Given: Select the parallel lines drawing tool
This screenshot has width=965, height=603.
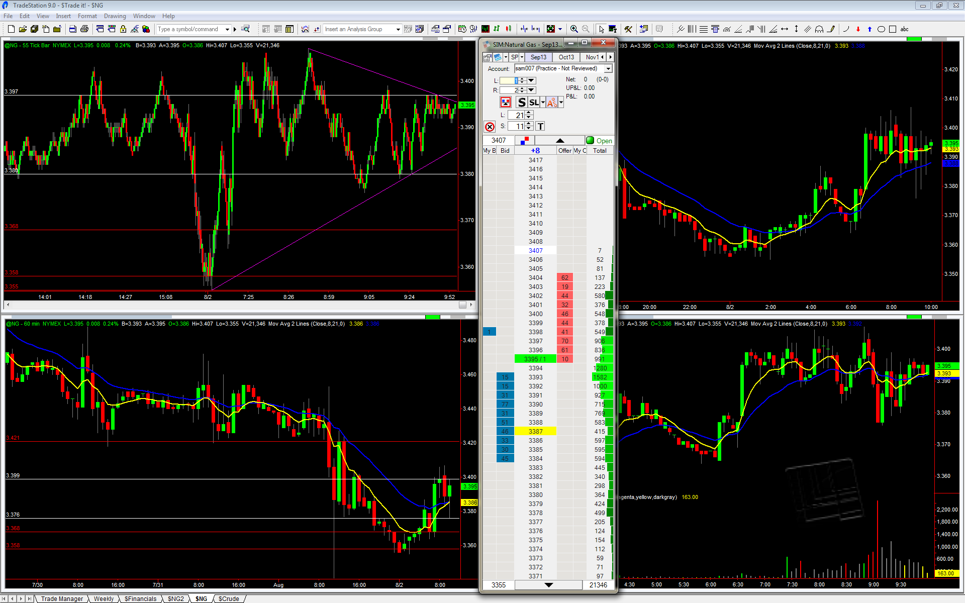Looking at the screenshot, I should (807, 29).
